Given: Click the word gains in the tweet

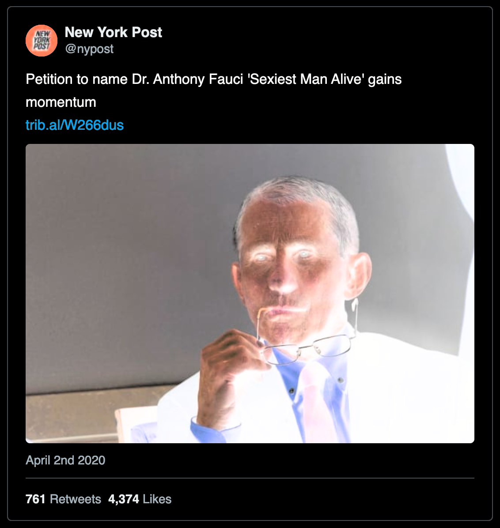Looking at the screenshot, I should 385,79.
